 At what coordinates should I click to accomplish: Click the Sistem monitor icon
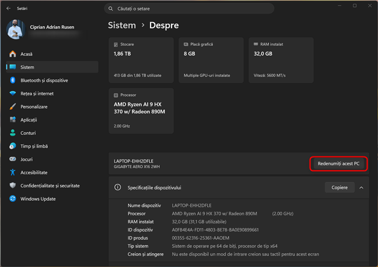coord(13,67)
